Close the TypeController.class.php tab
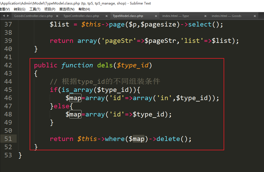The image size is (264, 172). [106, 16]
